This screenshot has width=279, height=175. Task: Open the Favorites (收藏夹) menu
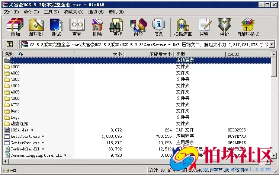[x=74, y=12]
